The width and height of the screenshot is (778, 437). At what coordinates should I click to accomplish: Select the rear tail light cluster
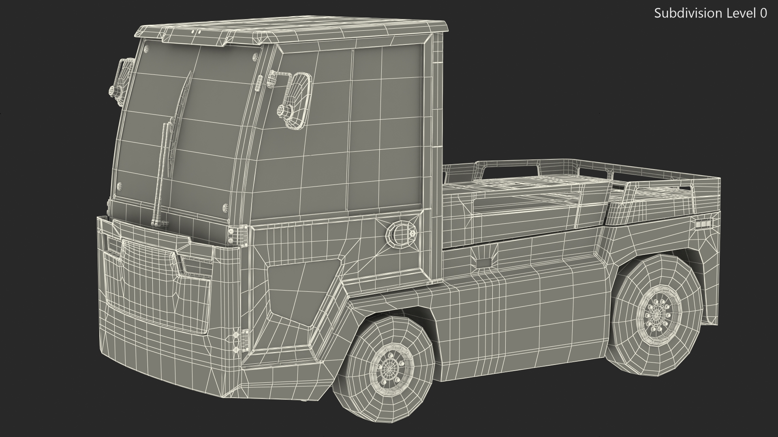704,223
